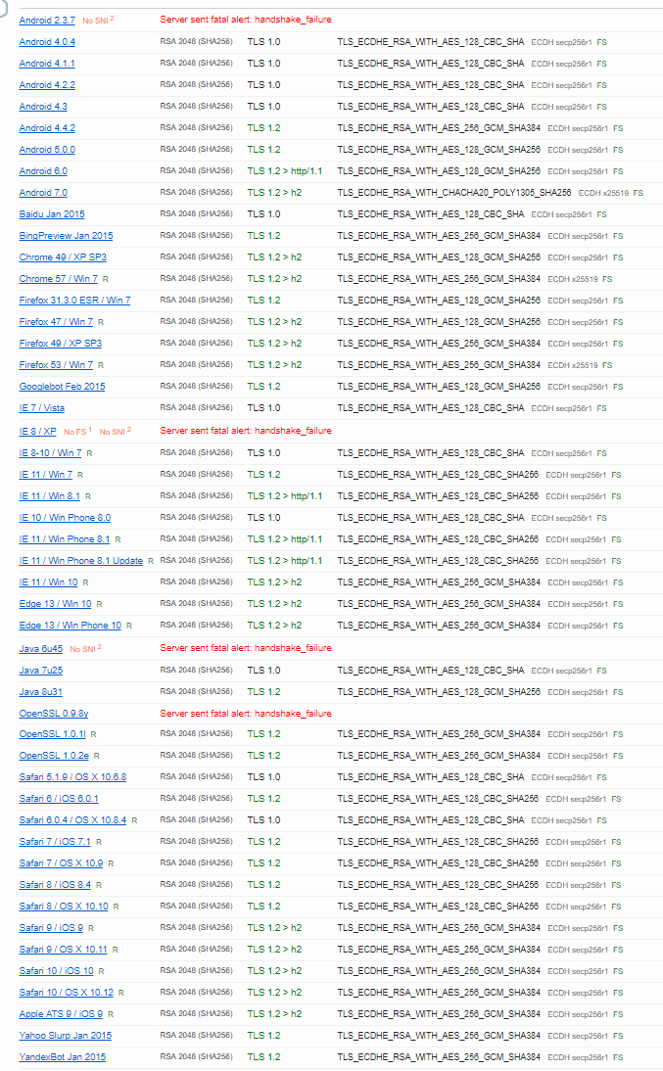The width and height of the screenshot is (663, 1071).
Task: Click the Yahoo Slurp Jan 2015 link
Action: pyautogui.click(x=66, y=1036)
